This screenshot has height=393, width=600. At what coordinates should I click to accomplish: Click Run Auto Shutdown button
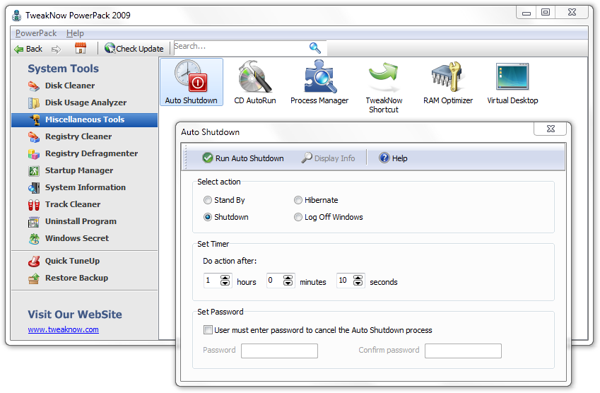(243, 158)
